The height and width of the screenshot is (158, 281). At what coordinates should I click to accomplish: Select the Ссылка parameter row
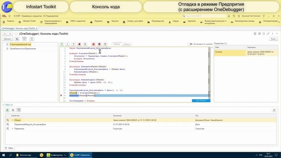coord(246,53)
